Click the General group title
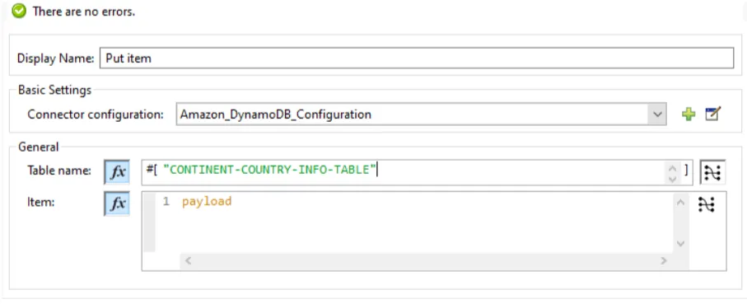Image resolution: width=747 pixels, height=304 pixels. (x=39, y=147)
